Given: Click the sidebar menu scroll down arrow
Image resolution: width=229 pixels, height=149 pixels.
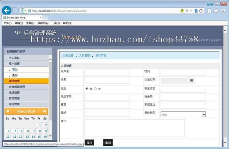Looking at the screenshot, I should click(50, 136).
